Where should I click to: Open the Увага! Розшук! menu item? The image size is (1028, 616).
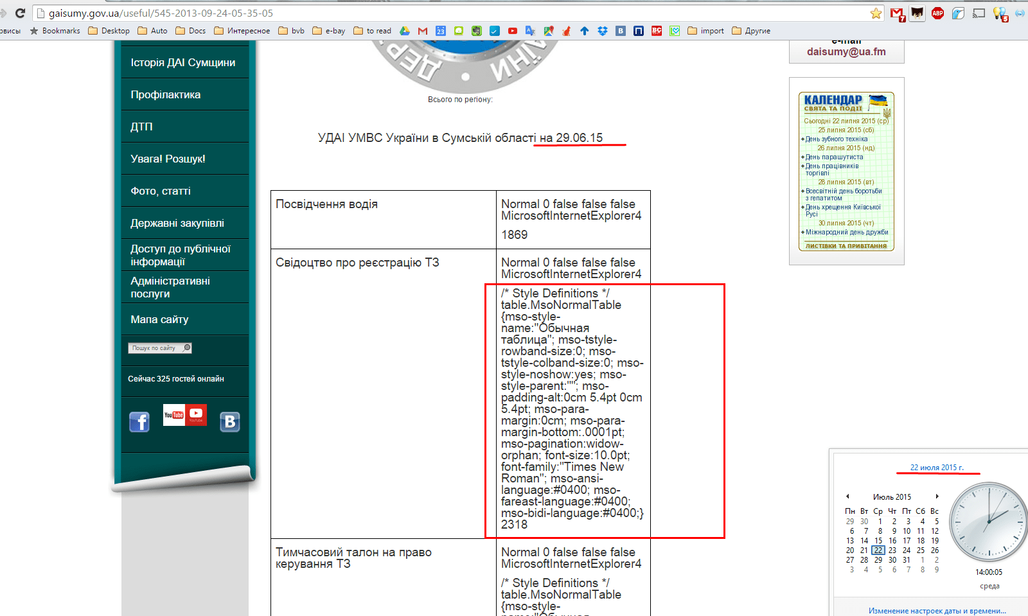(x=185, y=159)
